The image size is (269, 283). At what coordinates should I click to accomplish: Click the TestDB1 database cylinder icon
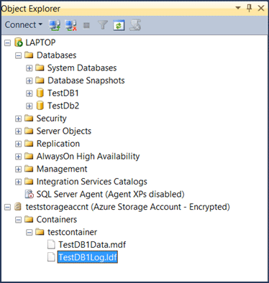pos(40,93)
